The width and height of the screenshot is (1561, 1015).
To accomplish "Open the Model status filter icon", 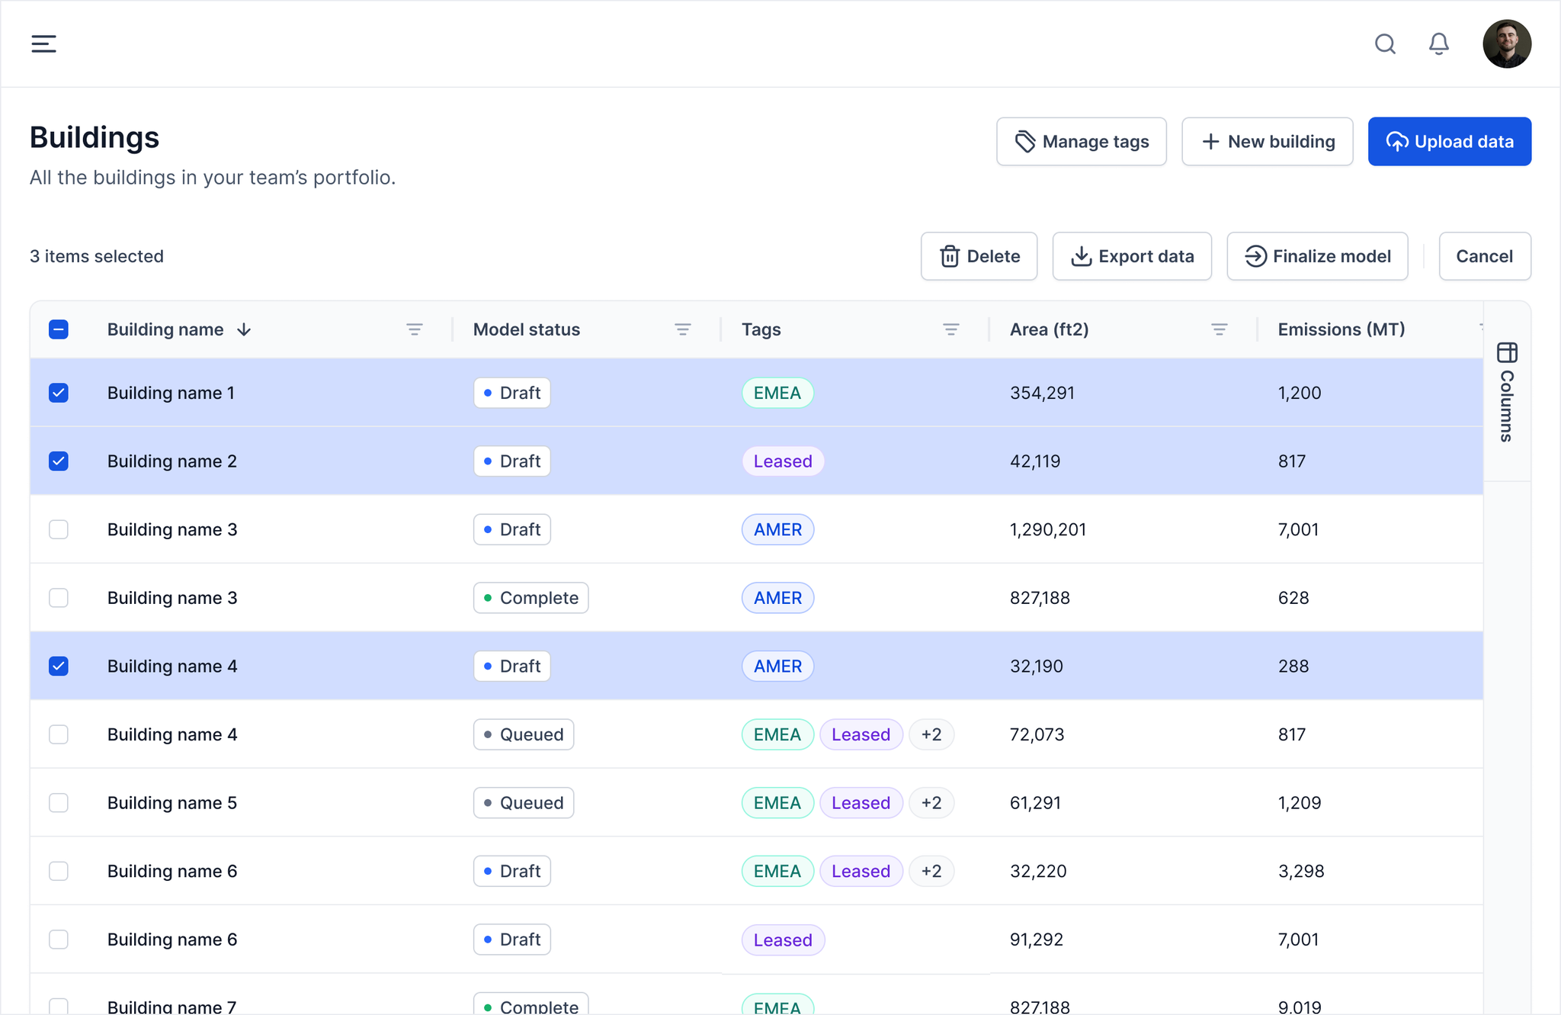I will (x=682, y=329).
